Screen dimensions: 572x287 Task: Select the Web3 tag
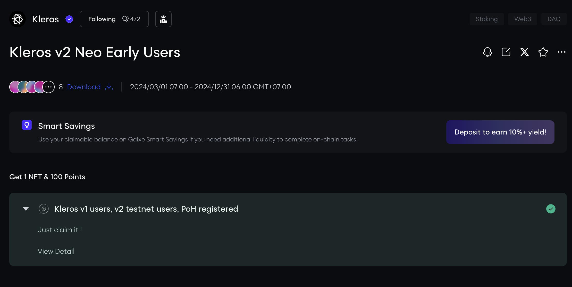click(x=523, y=19)
